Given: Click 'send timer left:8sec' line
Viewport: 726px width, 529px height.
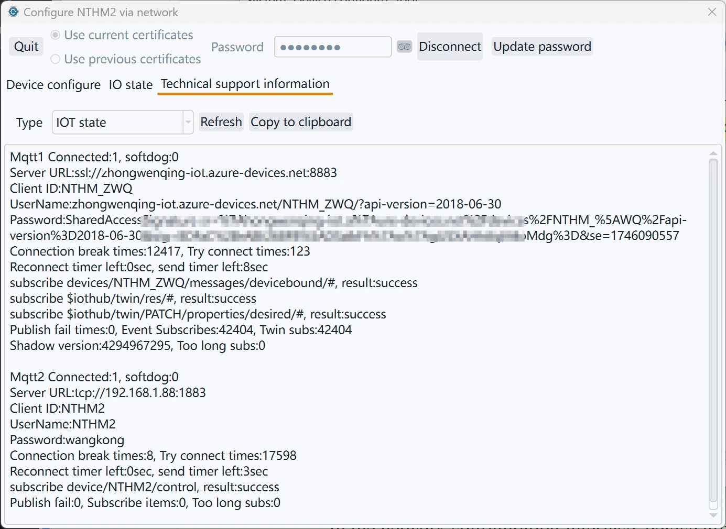Looking at the screenshot, I should (x=139, y=267).
